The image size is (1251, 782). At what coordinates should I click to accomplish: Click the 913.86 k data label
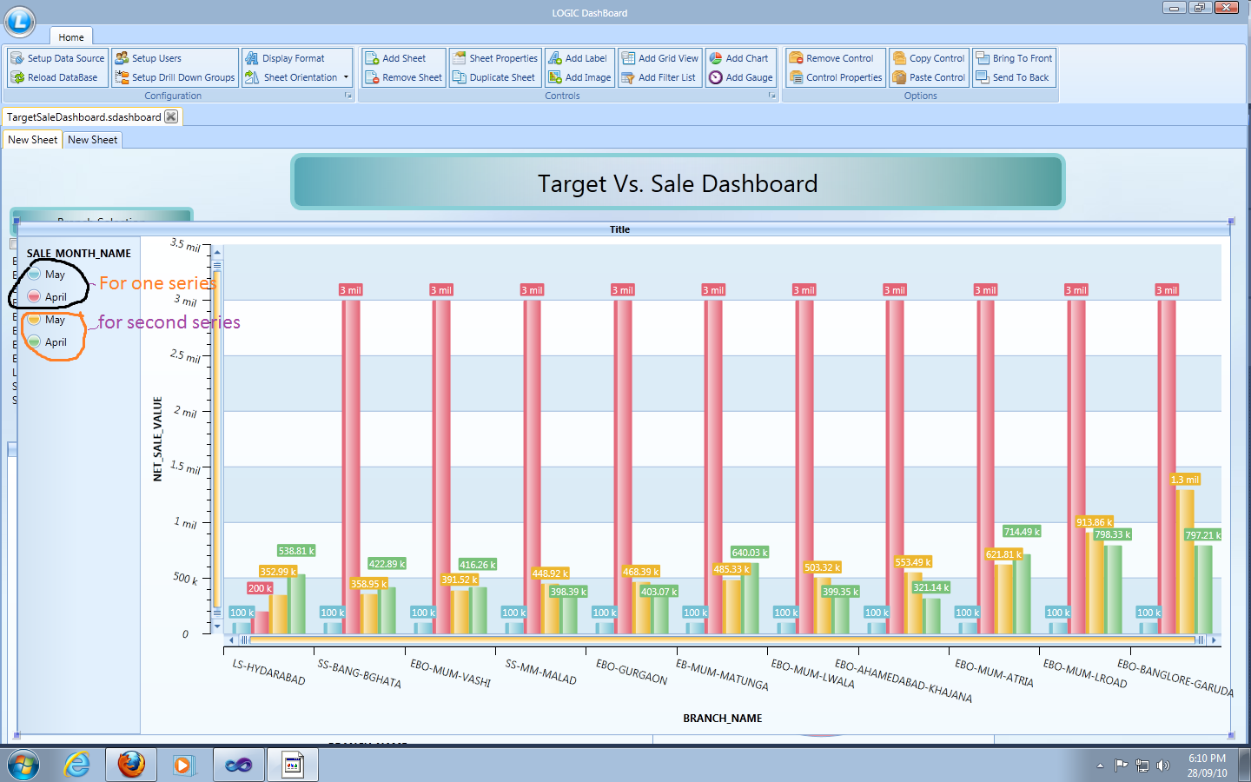(x=1094, y=522)
